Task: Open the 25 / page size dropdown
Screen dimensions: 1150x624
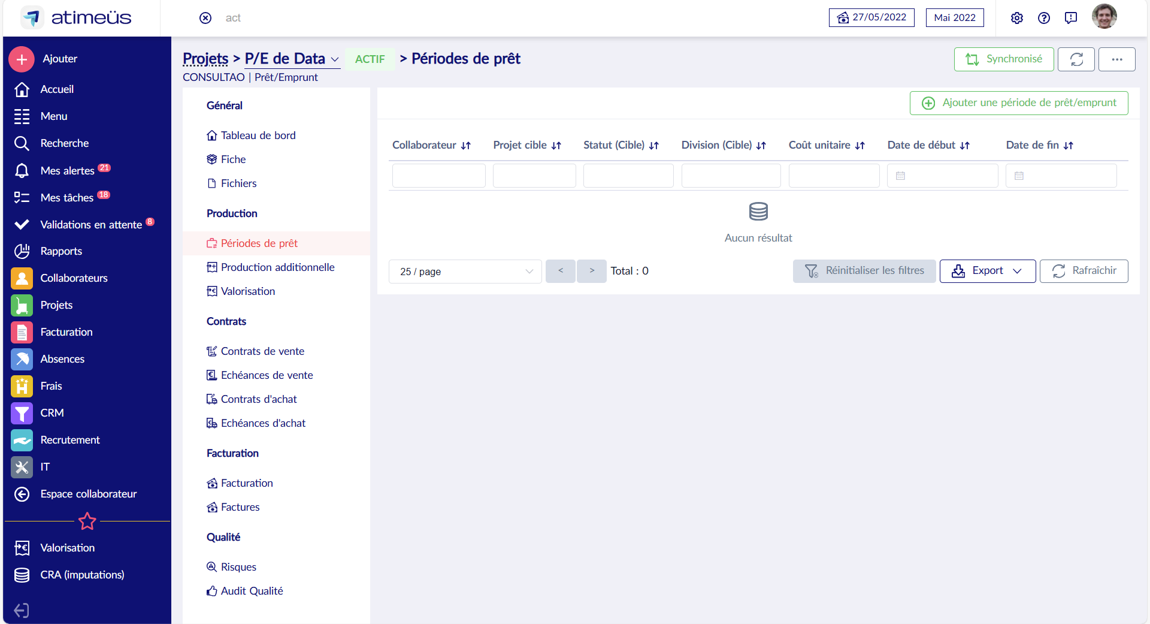Action: coord(465,272)
